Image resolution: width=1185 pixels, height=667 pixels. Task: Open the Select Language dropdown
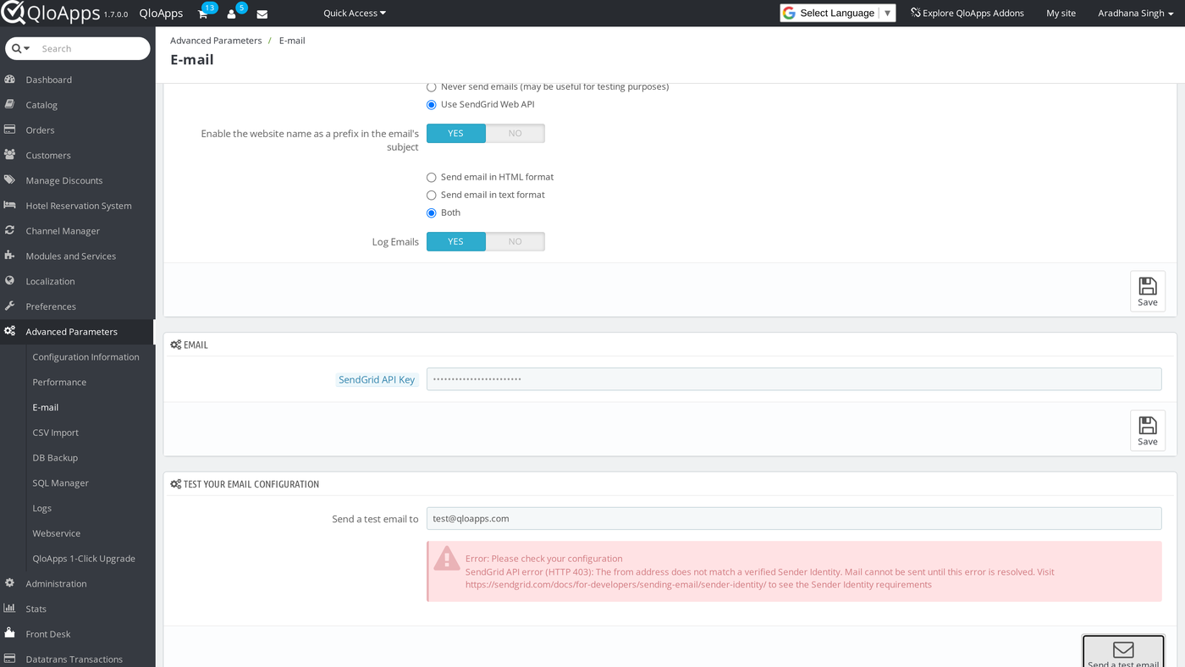click(837, 13)
